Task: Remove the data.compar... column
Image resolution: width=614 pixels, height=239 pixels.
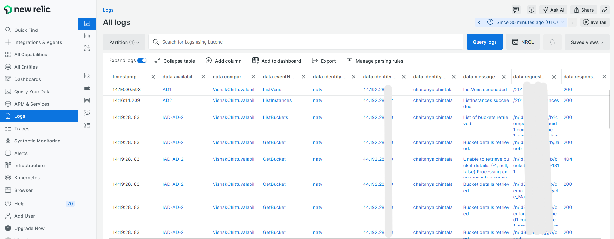Action: click(253, 77)
